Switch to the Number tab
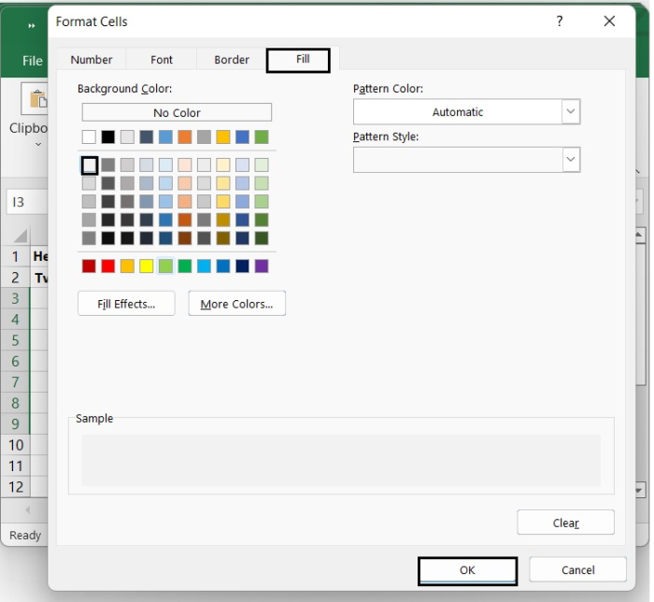Screen dimensions: 654x602 click(92, 60)
